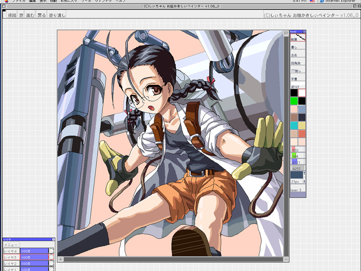Pick the cyan color swatch

click(294, 126)
